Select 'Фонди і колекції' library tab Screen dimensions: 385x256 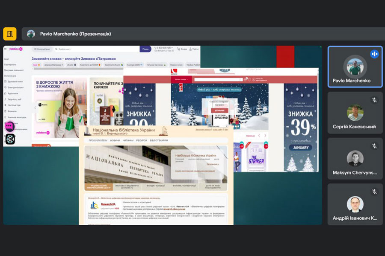coord(156,187)
